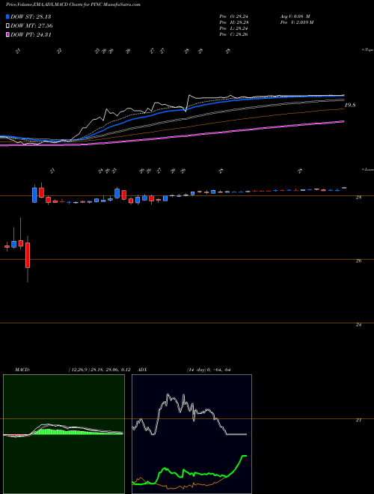Click the 'Pre O: 28.24' value

[233, 16]
